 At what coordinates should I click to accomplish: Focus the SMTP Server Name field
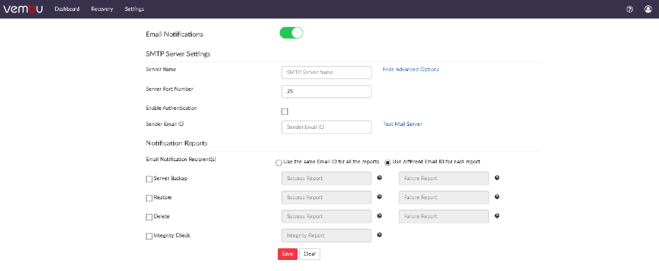point(326,73)
